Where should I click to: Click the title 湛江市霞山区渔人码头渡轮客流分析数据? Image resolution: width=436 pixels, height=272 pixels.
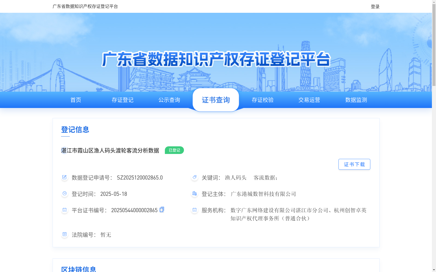(110, 150)
